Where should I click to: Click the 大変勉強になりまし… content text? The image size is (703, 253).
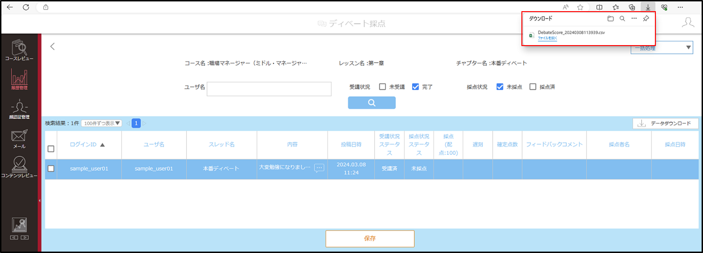[284, 166]
